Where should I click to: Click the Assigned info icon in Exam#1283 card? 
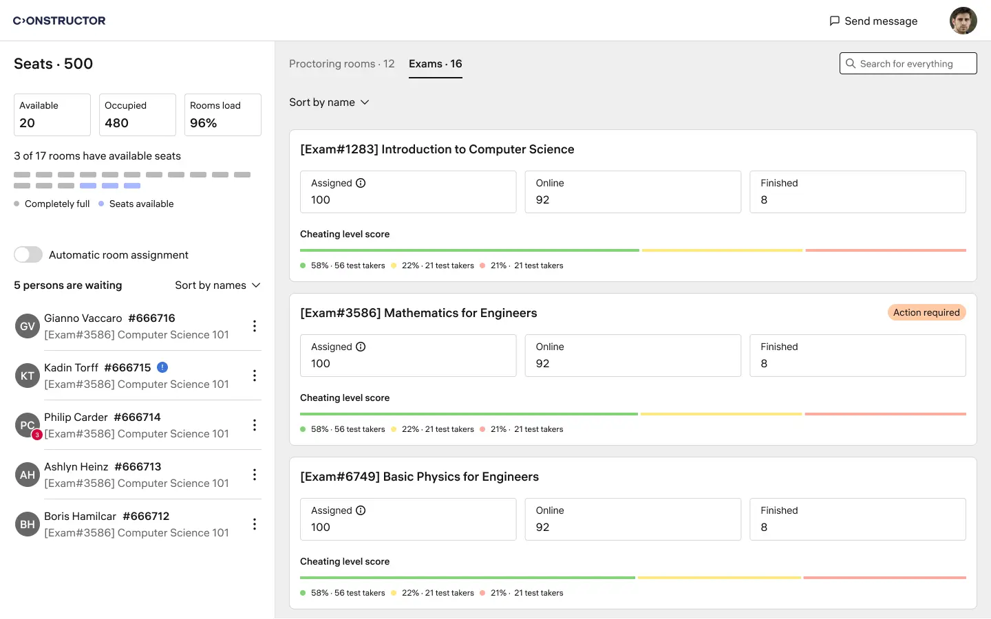[361, 183]
